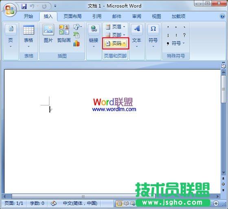228x209 pixels.
Task: Click the horizontal scrollbar thumb
Action: coord(83,196)
